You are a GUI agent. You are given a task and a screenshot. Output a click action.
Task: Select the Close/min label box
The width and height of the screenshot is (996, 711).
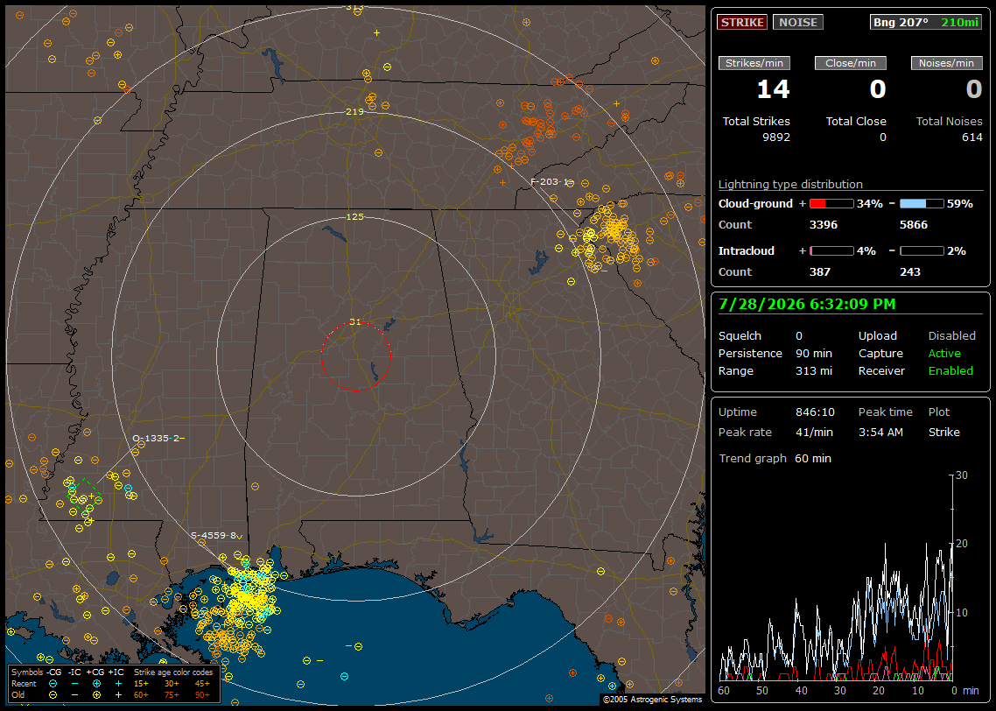851,63
